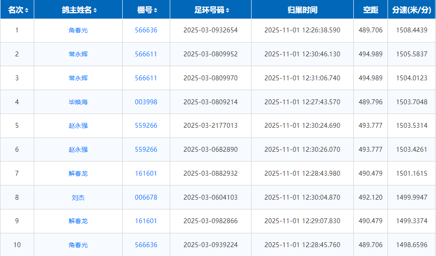Open owner 刘杰 link

click(78, 197)
